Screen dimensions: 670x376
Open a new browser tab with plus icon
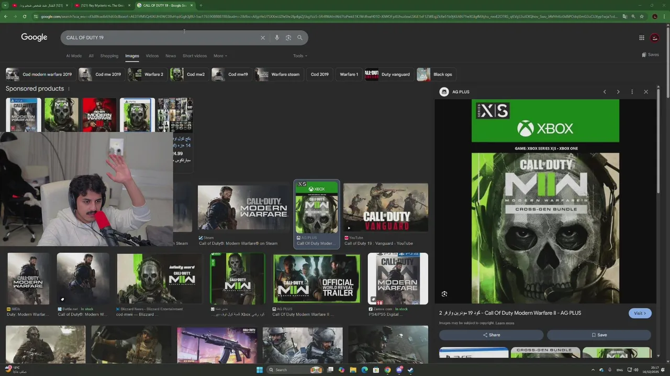tap(201, 5)
